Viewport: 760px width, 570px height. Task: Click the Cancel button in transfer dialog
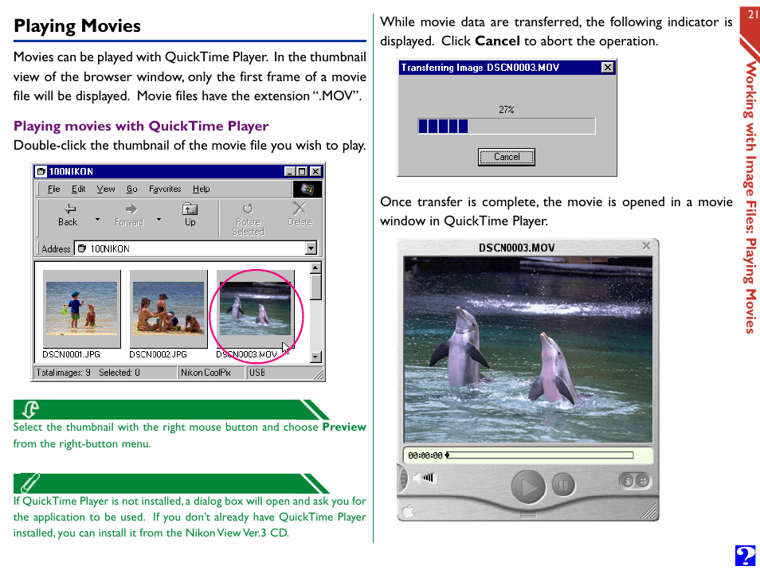[507, 157]
